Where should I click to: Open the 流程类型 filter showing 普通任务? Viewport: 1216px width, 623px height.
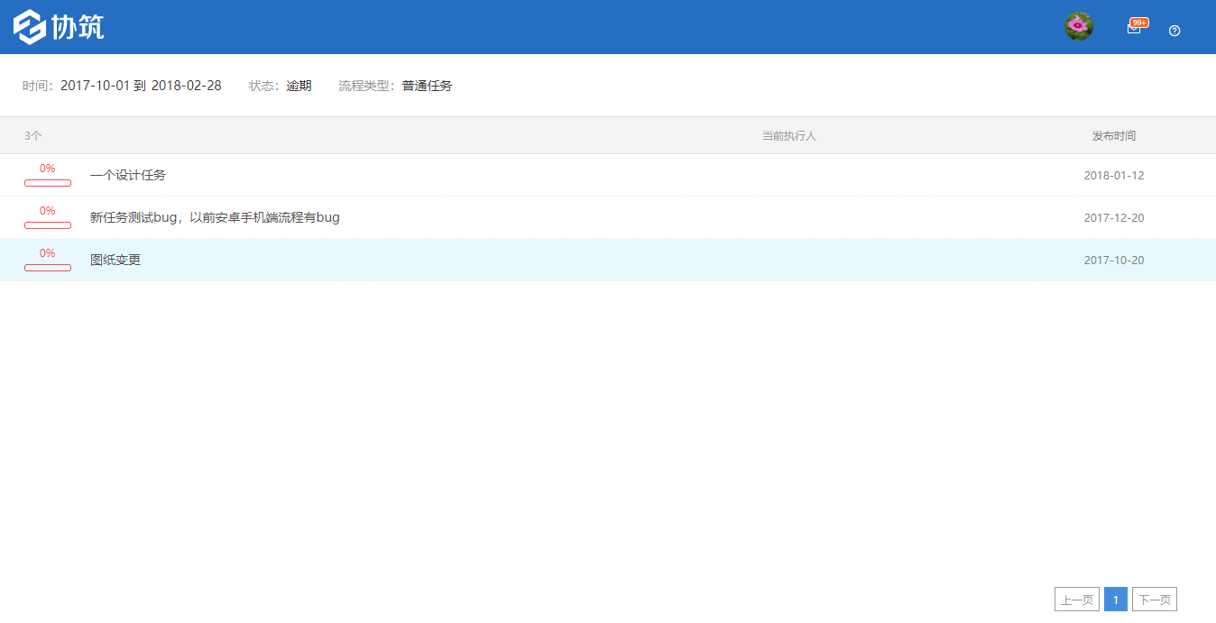[x=427, y=86]
